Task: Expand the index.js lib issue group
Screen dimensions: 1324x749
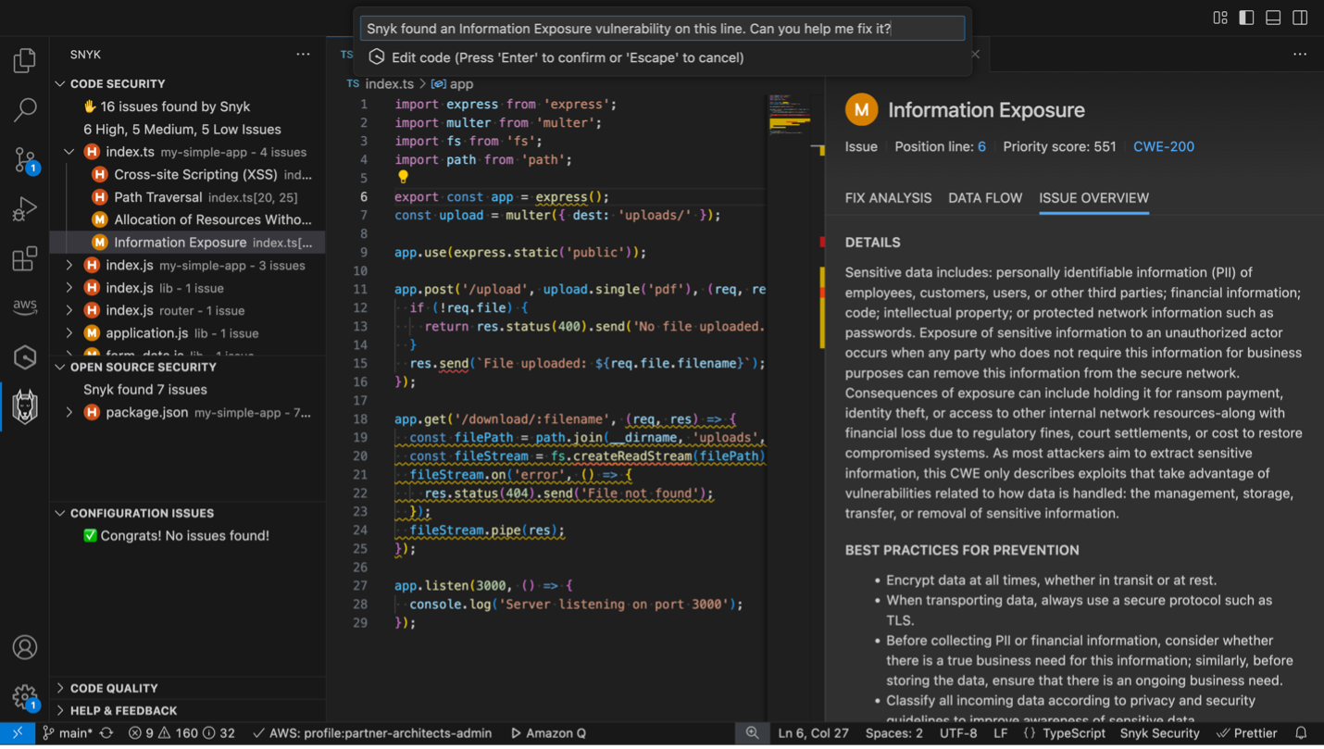Action: click(x=69, y=288)
